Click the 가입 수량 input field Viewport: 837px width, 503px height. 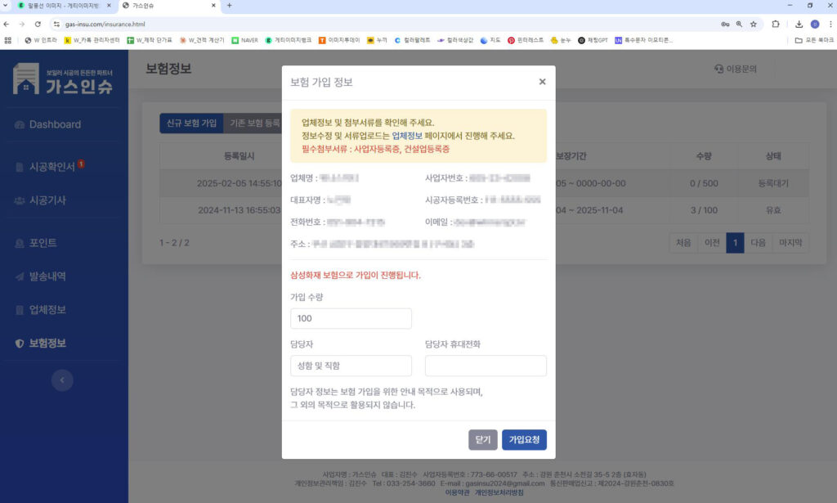click(x=351, y=318)
